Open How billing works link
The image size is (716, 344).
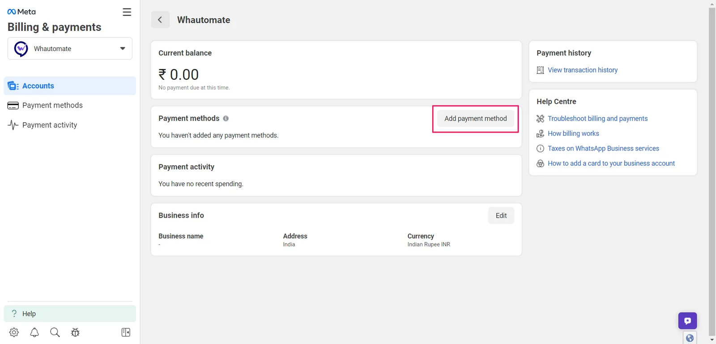tap(573, 133)
